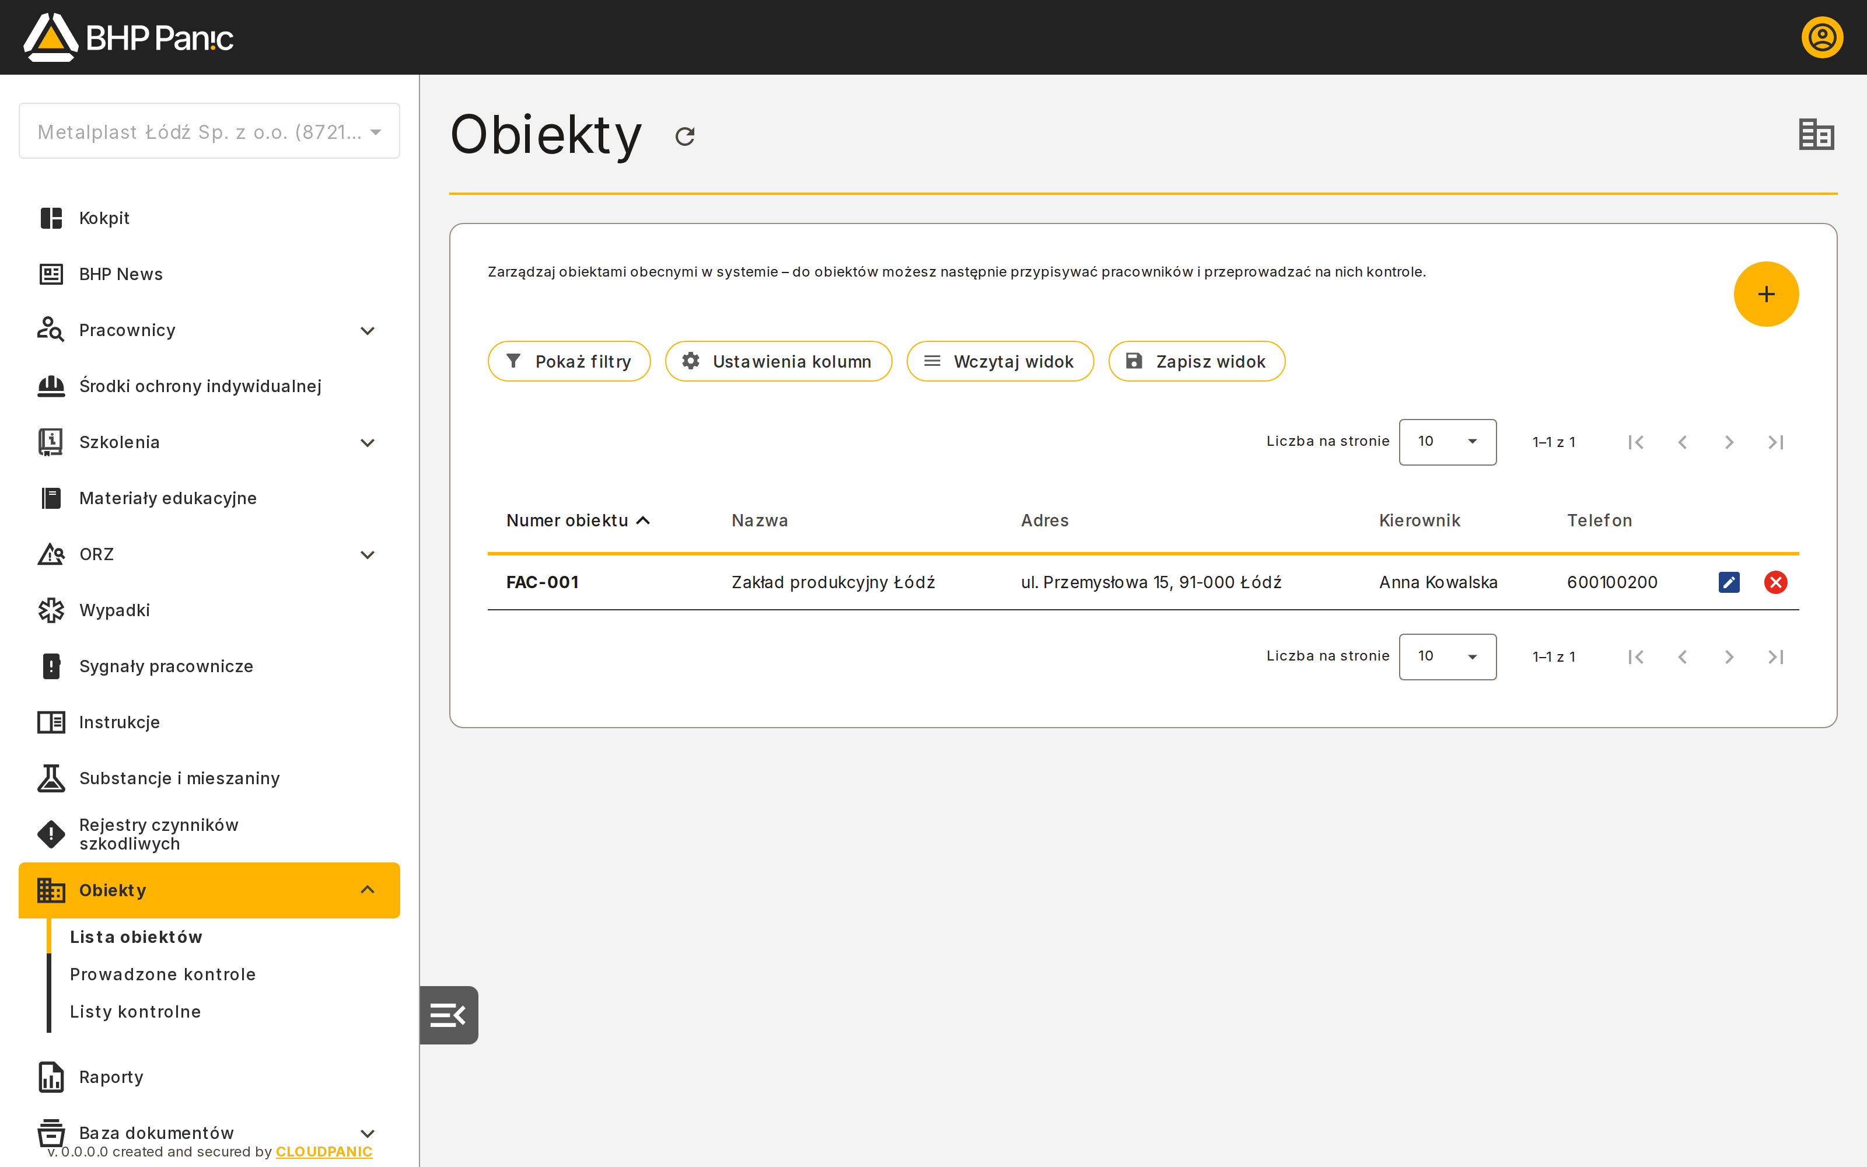Expand the Pracownicy submenu

click(367, 330)
